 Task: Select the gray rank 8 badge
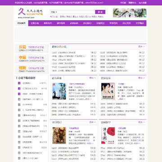coord(19,121)
